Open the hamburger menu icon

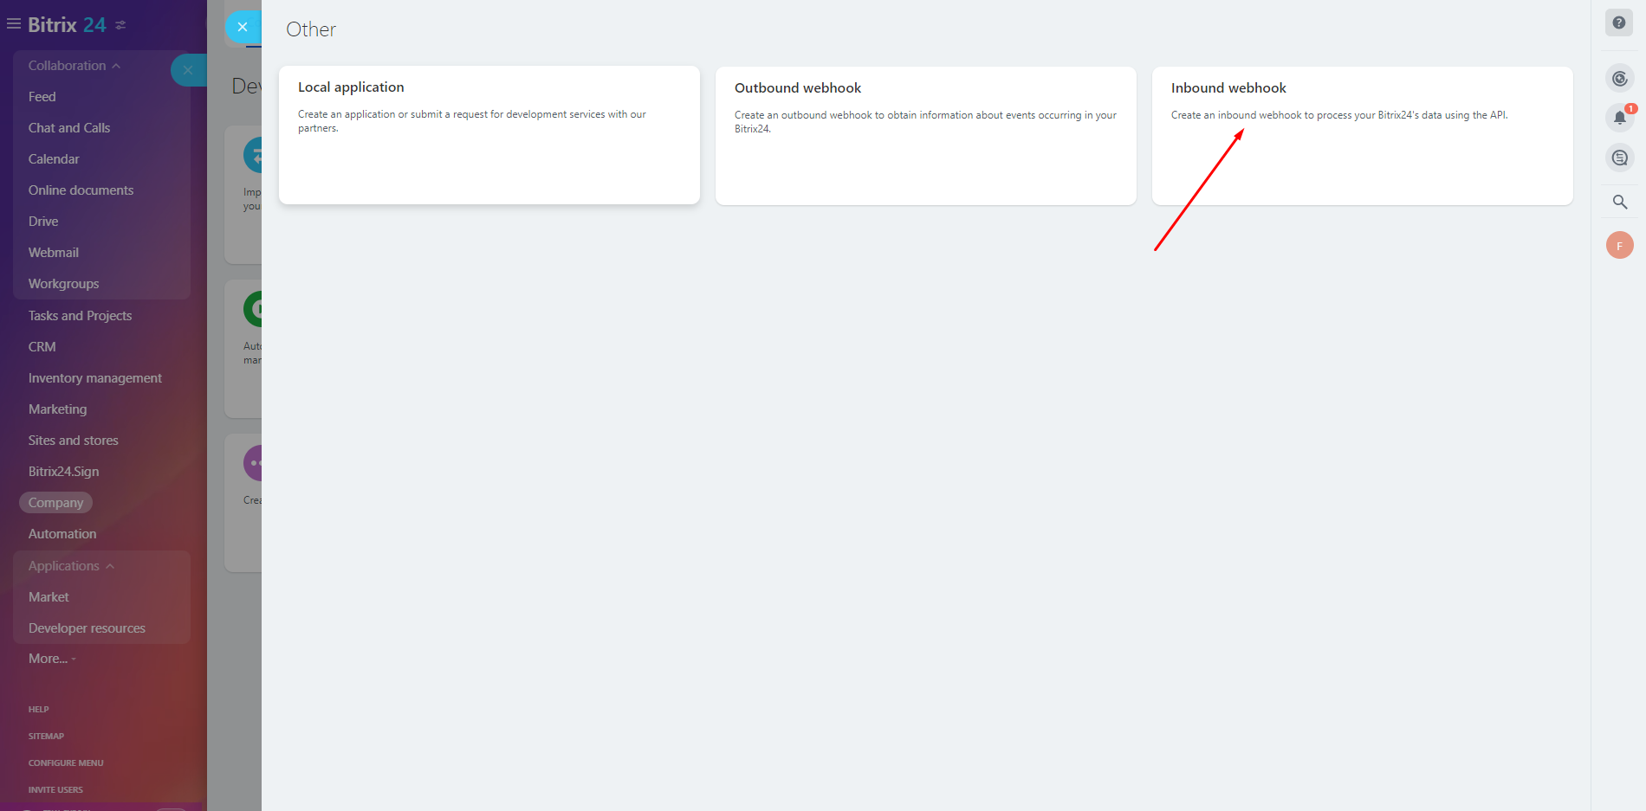13,24
